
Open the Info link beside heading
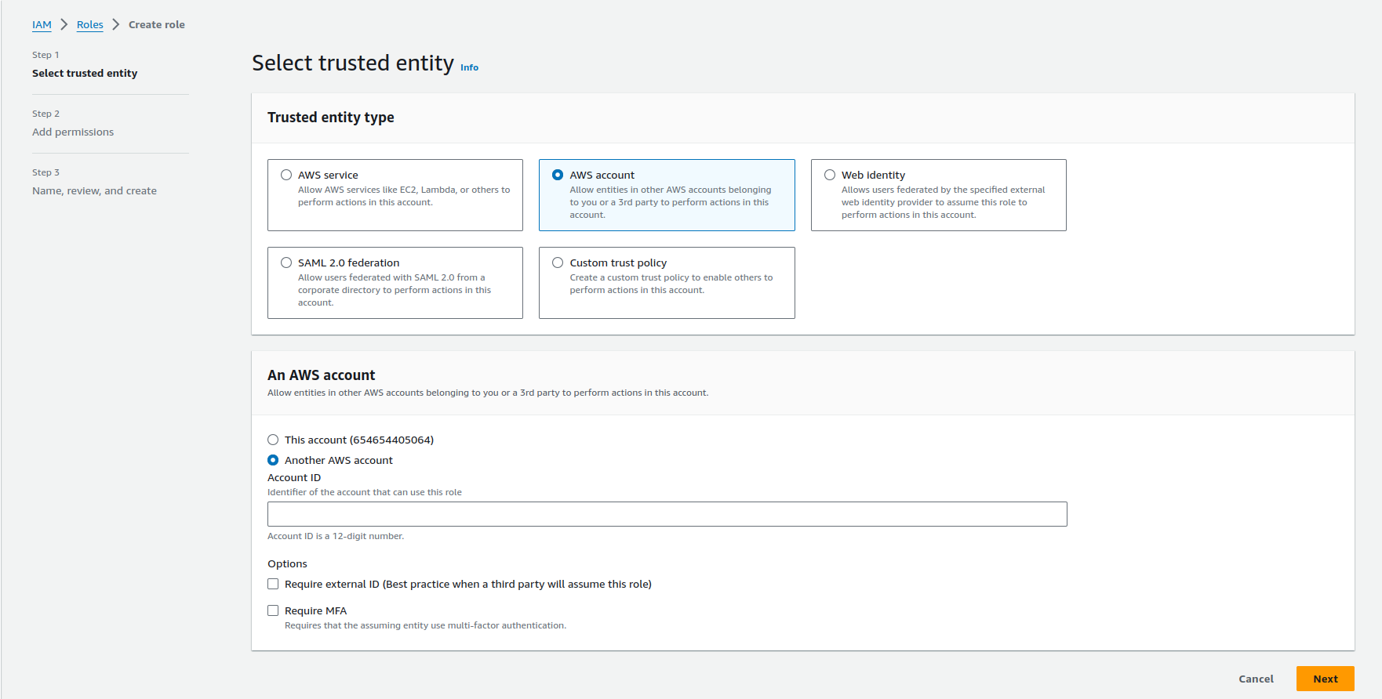click(469, 67)
